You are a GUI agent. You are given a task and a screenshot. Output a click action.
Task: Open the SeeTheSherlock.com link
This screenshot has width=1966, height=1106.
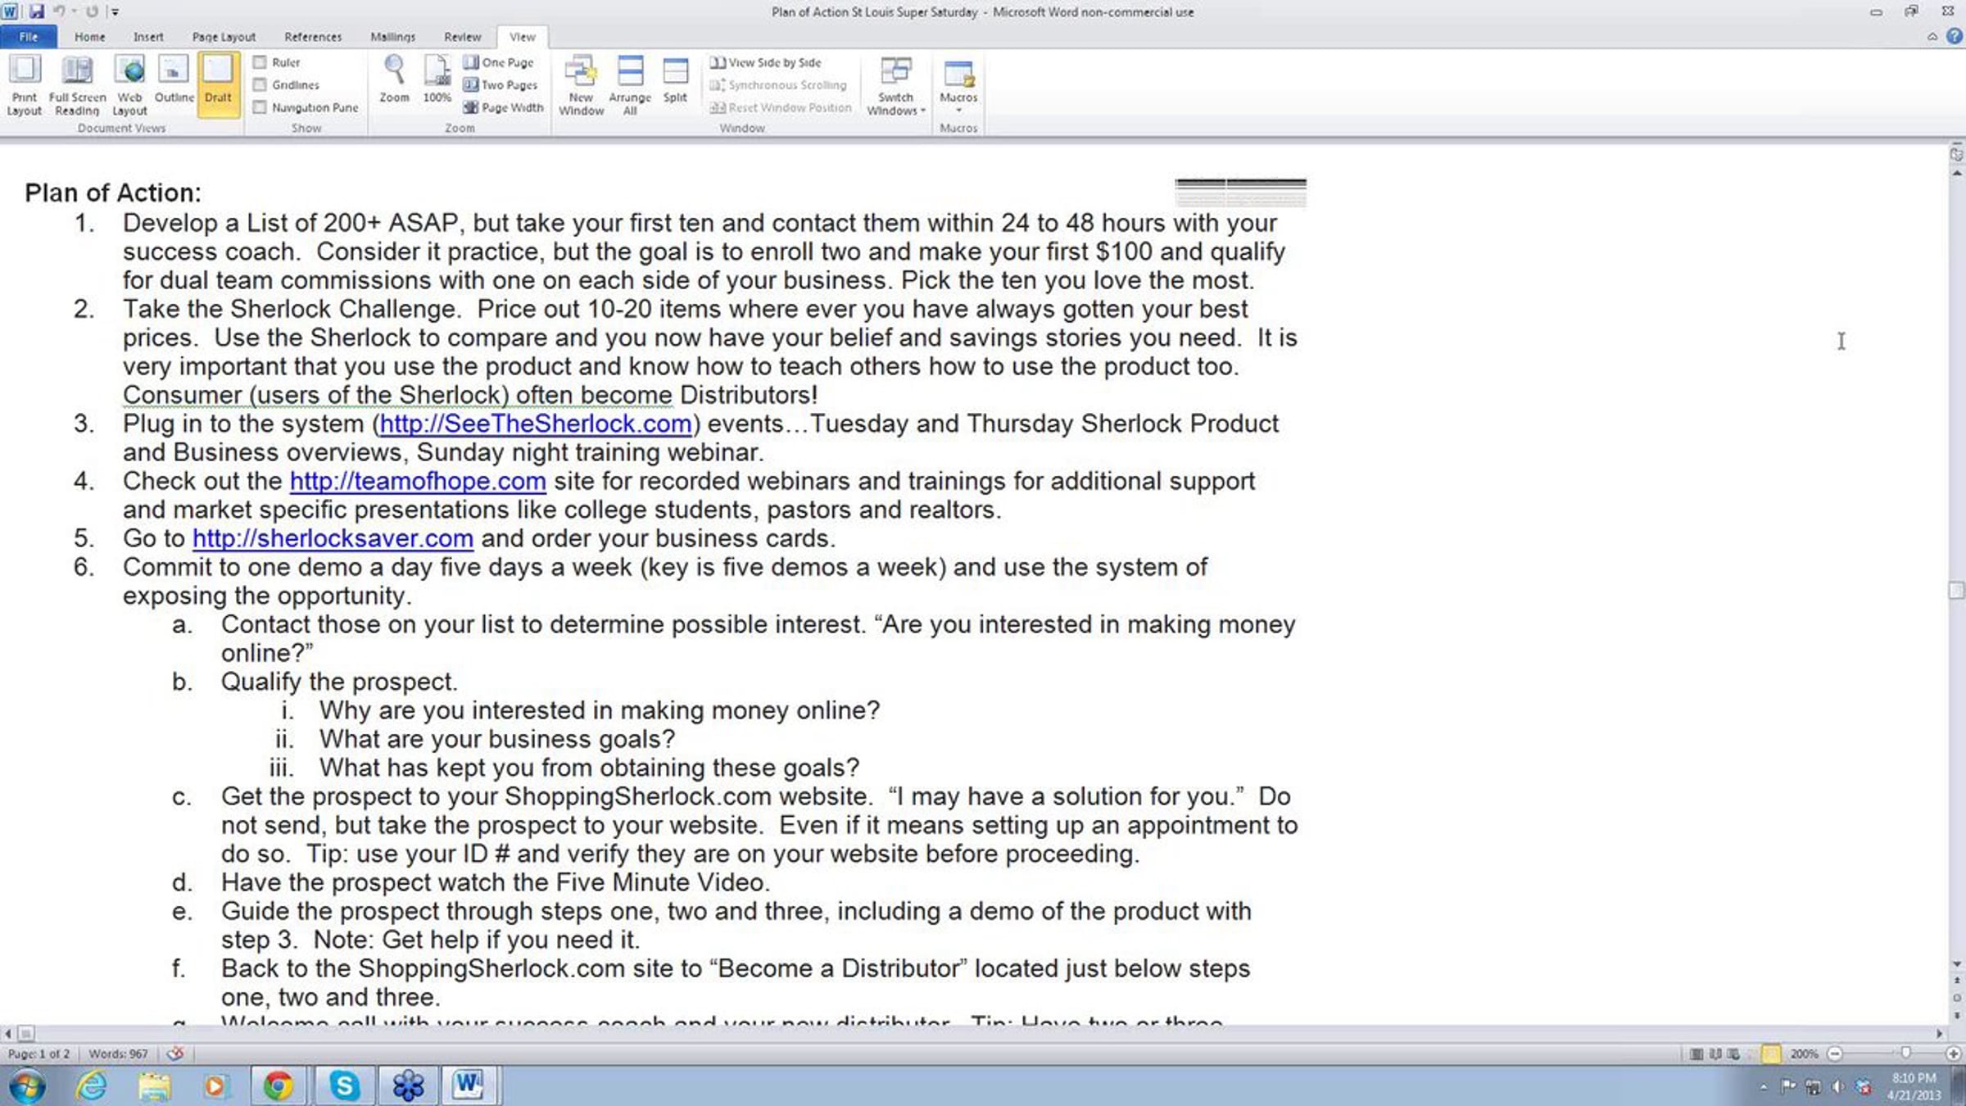pos(536,424)
